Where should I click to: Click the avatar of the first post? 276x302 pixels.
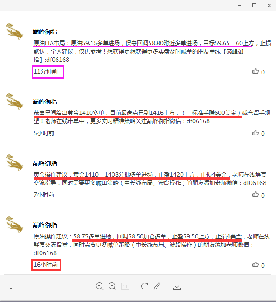14,31
